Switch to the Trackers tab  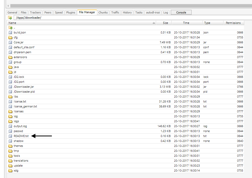point(35,12)
